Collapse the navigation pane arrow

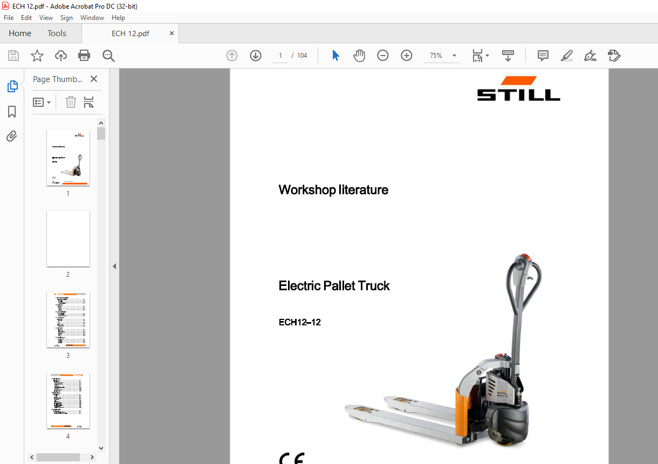[114, 266]
